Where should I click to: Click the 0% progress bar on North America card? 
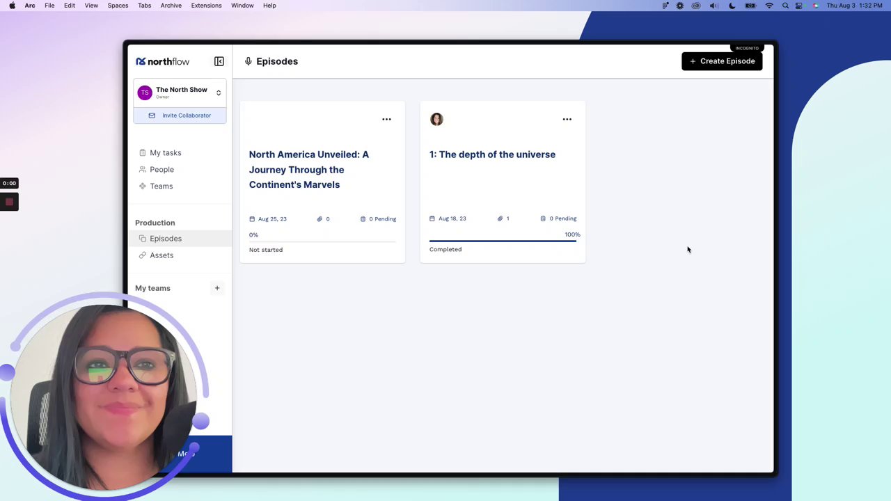click(322, 241)
